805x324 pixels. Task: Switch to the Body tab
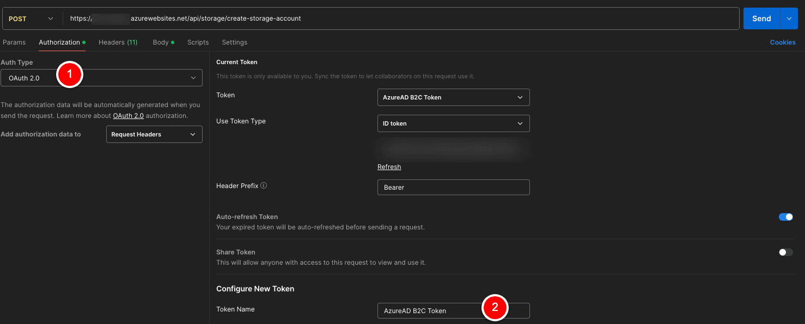160,42
